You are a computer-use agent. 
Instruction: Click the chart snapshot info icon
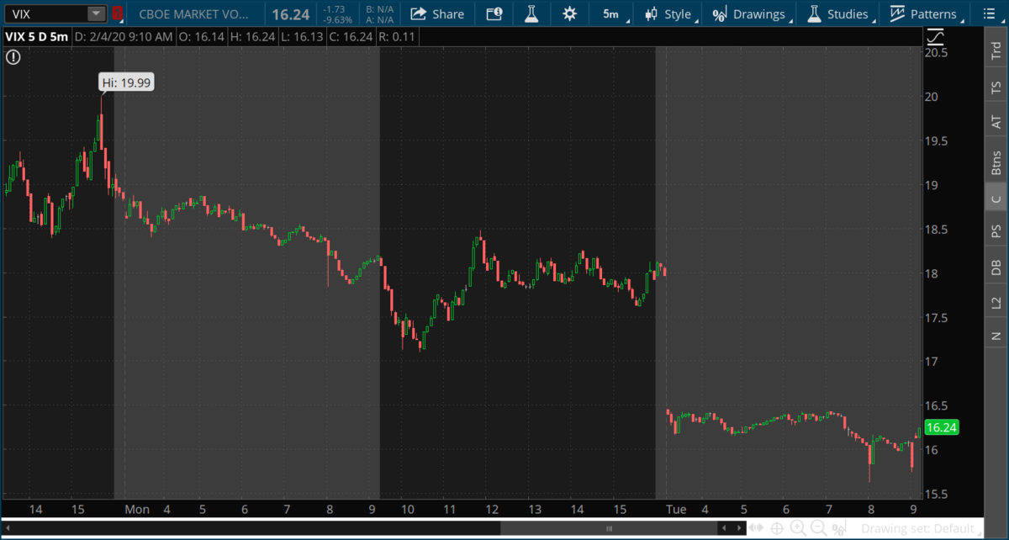(x=495, y=13)
